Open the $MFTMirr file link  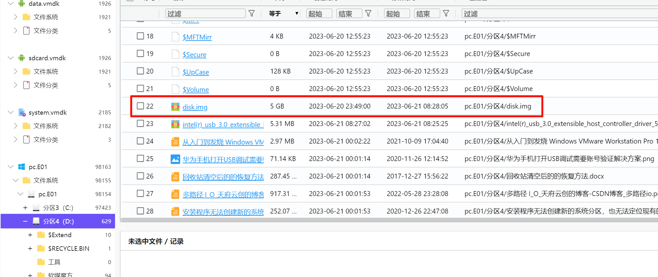[x=197, y=37]
